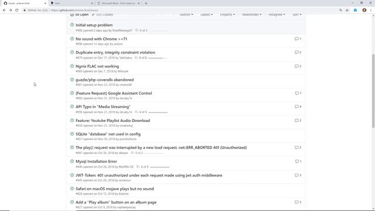Image resolution: width=375 pixels, height=211 pixels.
Task: Click task progress bar on 'API Typo' issue
Action: pyautogui.click(x=158, y=112)
